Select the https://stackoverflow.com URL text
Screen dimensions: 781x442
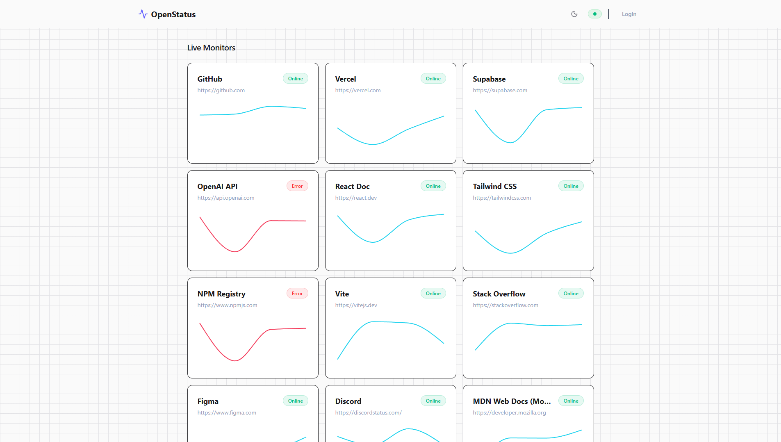click(505, 305)
